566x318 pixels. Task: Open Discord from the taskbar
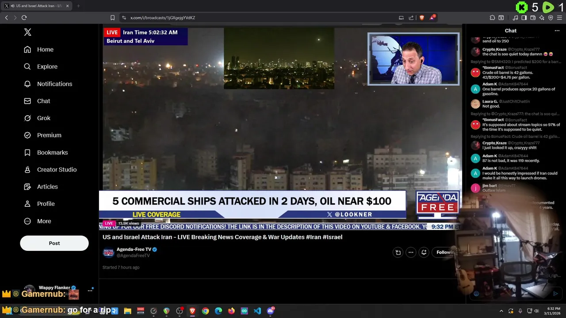271,311
